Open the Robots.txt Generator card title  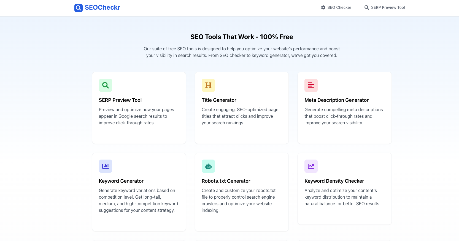pyautogui.click(x=226, y=181)
